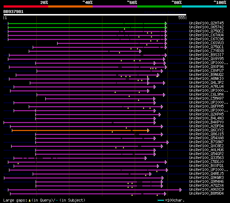Select the label UniRef100_A7RLU4
The height and width of the screenshot is (203, 230).
pyautogui.click(x=206, y=87)
